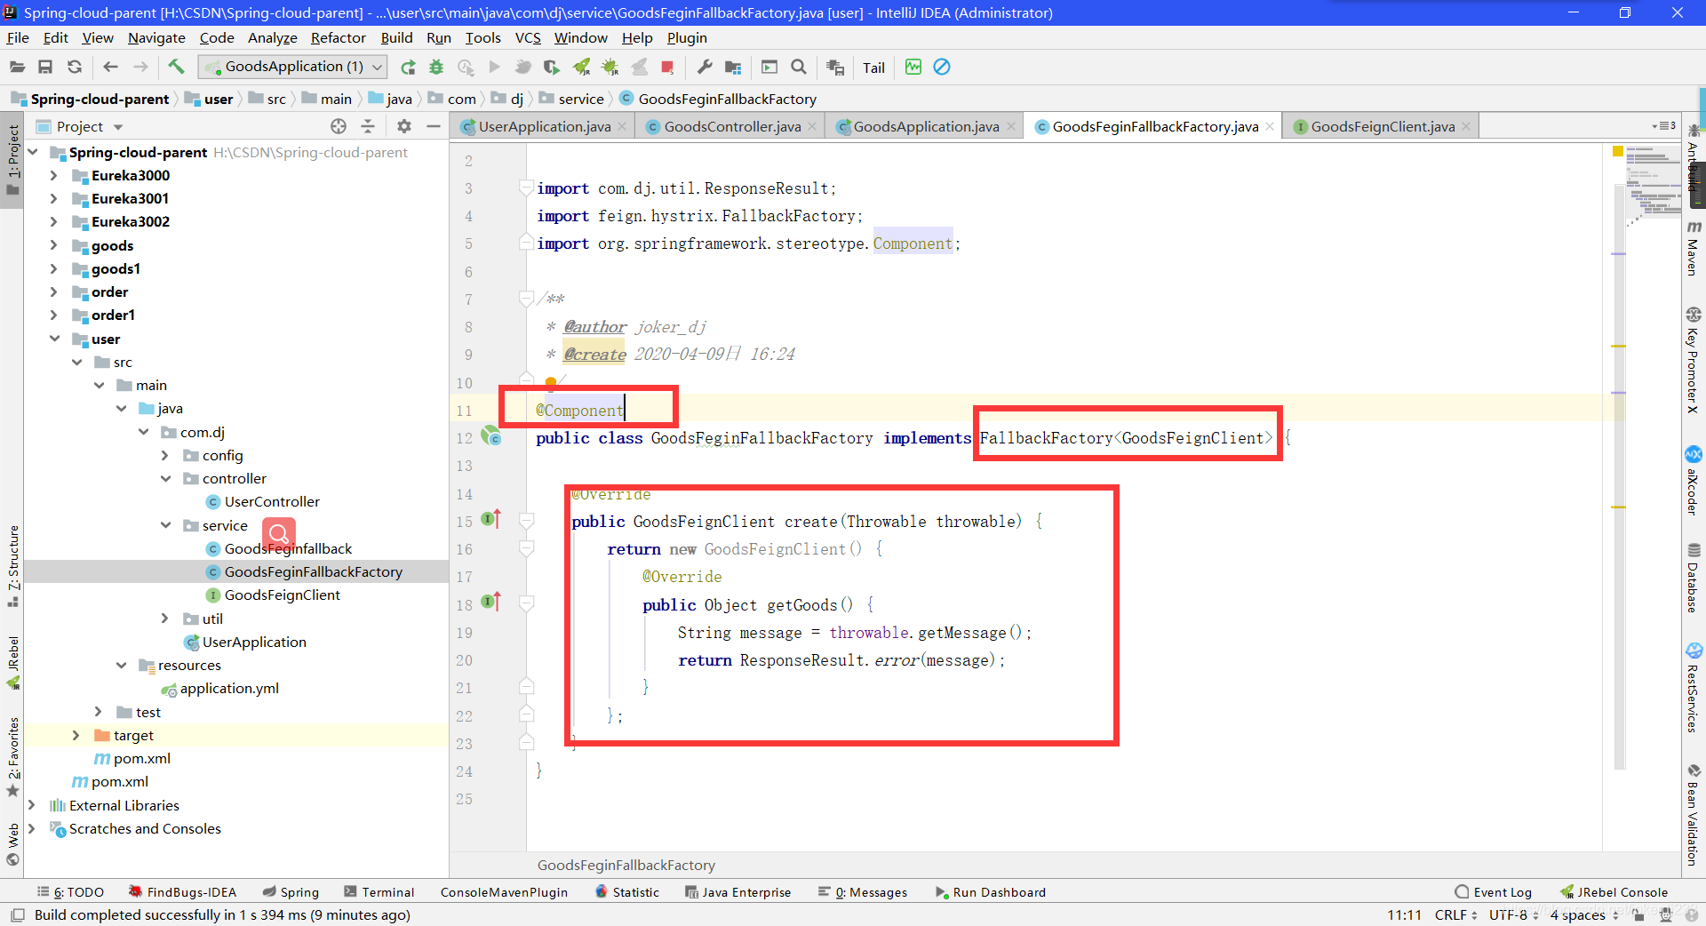Fold the imports block at line 3
1706x926 pixels.
tap(526, 188)
